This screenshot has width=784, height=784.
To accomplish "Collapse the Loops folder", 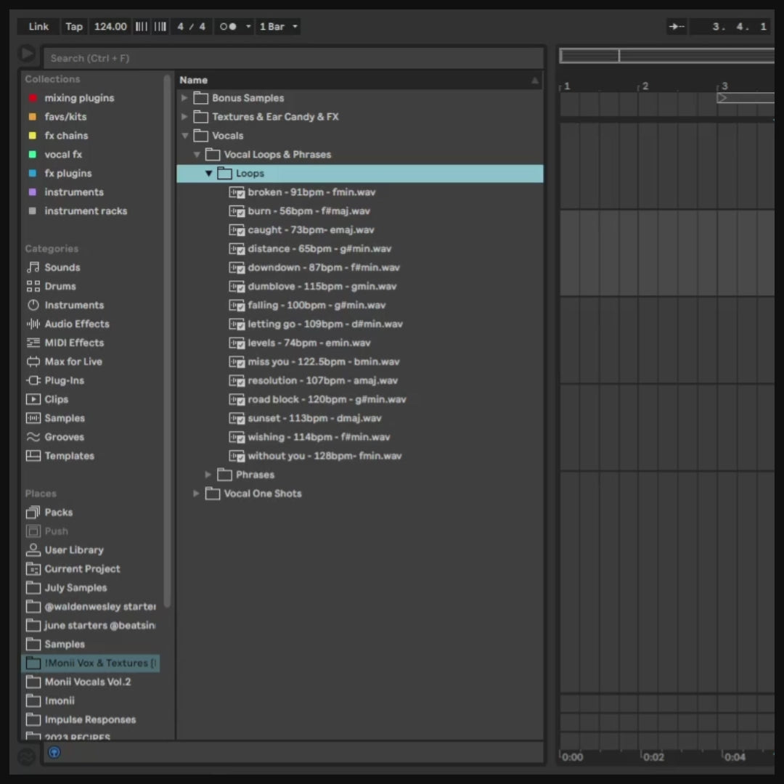I will click(x=208, y=173).
